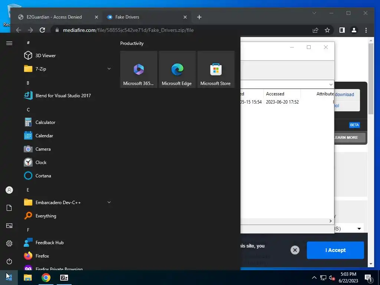This screenshot has width=380, height=285.
Task: Open Embarcadero Dev-C++ folder entry
Action: click(x=67, y=202)
